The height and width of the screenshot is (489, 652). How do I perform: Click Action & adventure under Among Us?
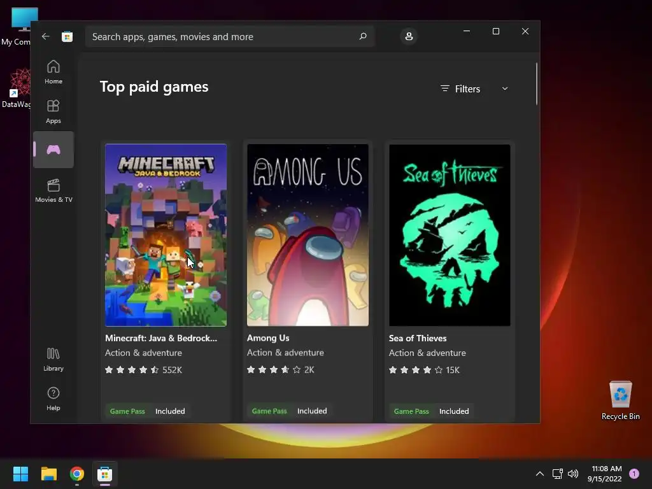coord(285,353)
